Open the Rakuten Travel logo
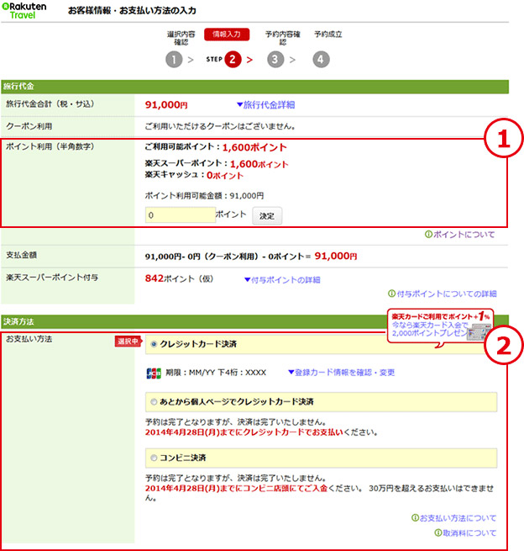The image size is (524, 551). pyautogui.click(x=24, y=11)
